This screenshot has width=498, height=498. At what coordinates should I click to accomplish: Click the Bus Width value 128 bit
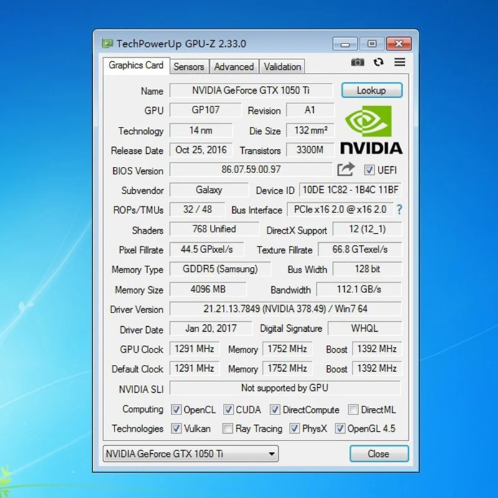tap(367, 269)
